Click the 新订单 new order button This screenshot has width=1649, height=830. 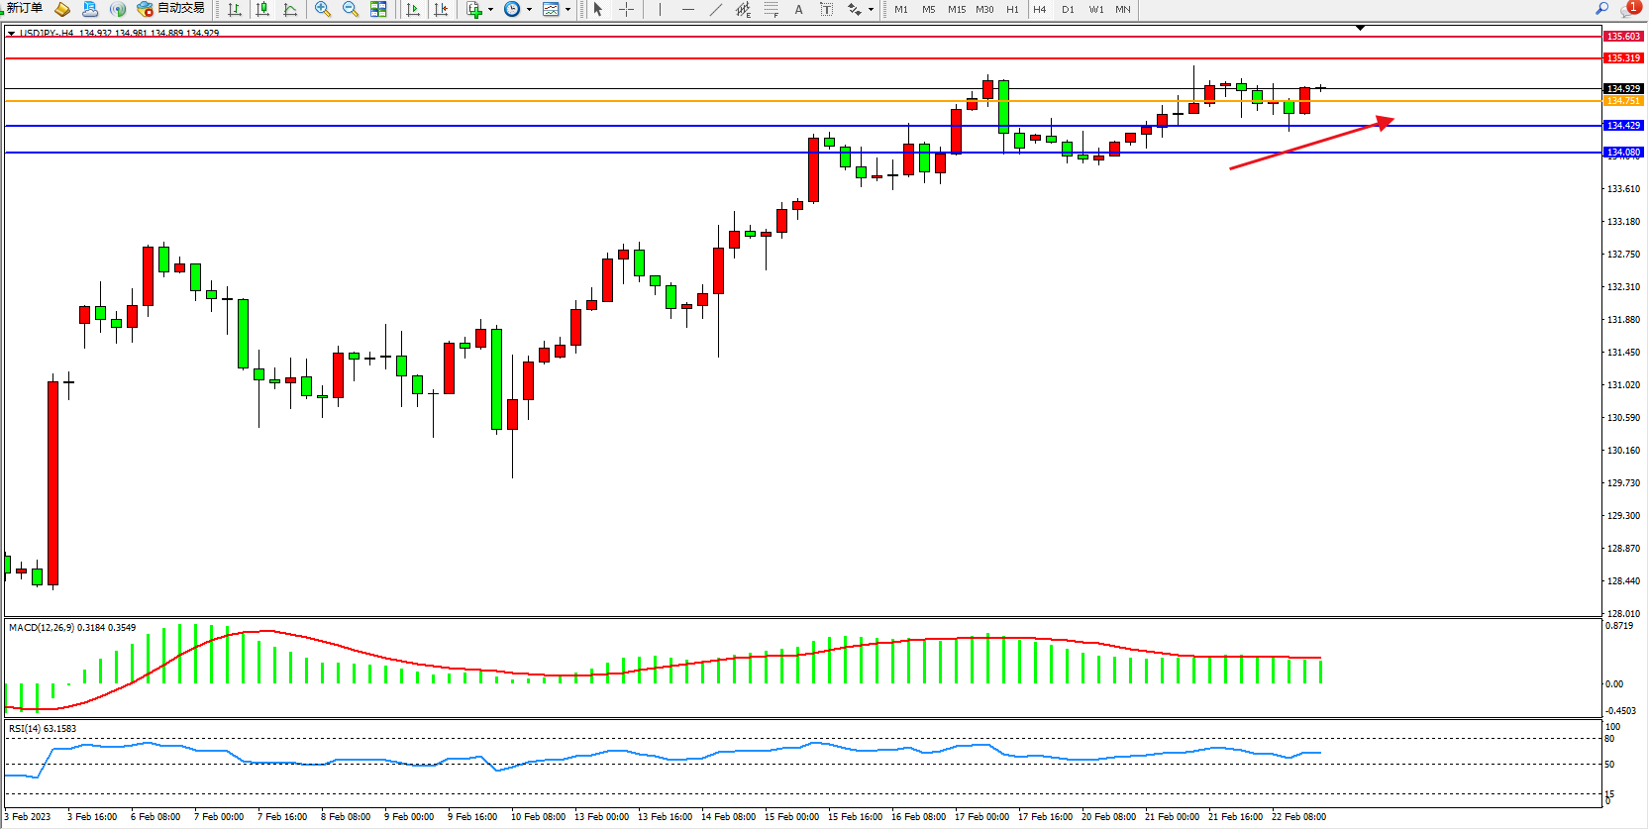pos(24,8)
